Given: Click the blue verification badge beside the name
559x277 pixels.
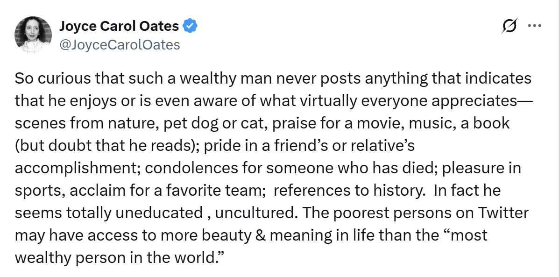Looking at the screenshot, I should pyautogui.click(x=191, y=26).
